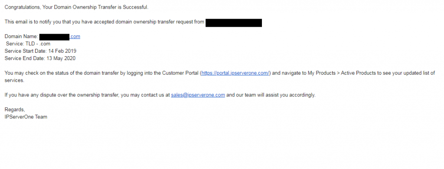The height and width of the screenshot is (169, 444).
Task: Click the 13 May 2020 date value
Action: pyautogui.click(x=61, y=58)
